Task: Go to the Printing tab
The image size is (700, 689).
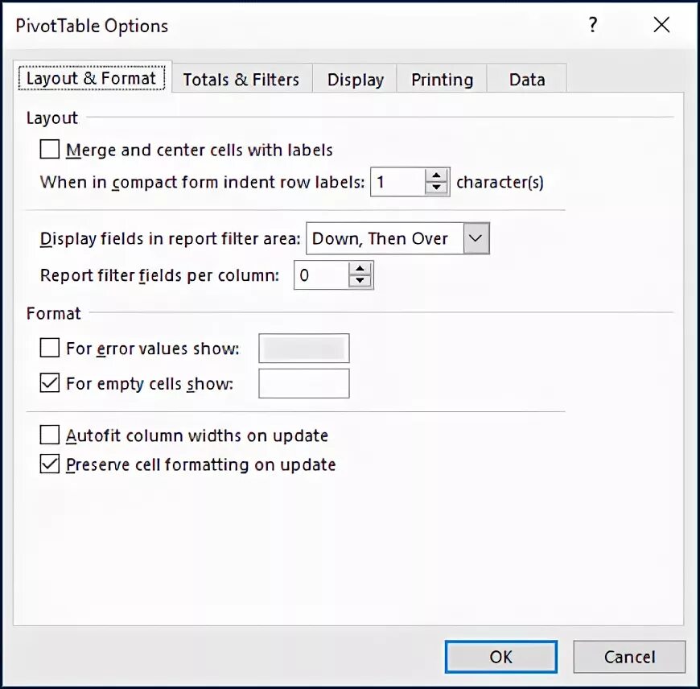Action: tap(442, 79)
